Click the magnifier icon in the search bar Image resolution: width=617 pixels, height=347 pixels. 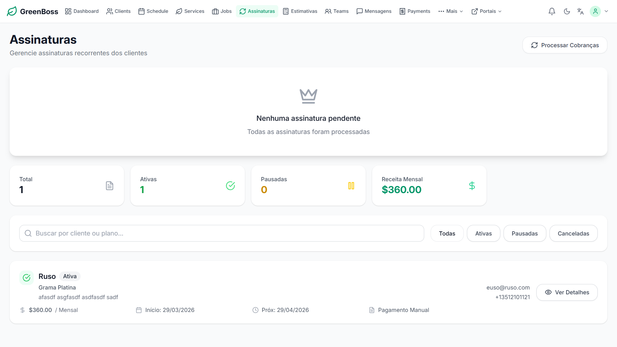[28, 233]
